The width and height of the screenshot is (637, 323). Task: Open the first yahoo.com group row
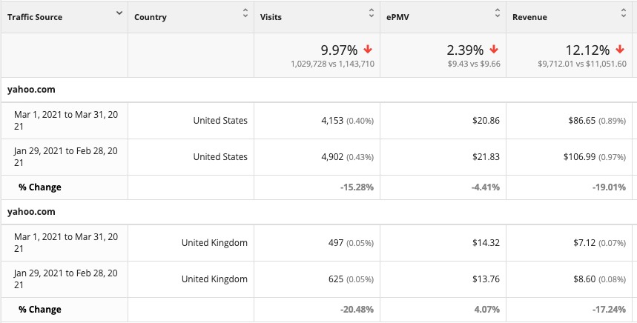pos(319,90)
